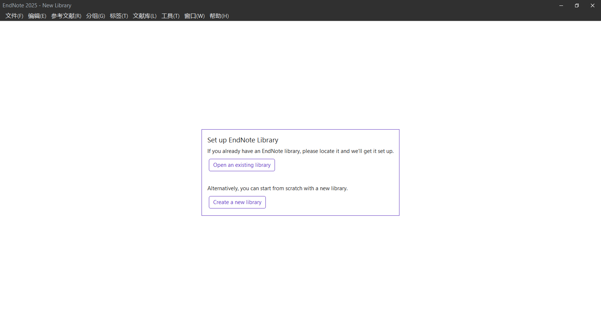Click Open an existing library button
The image size is (601, 322).
242,165
